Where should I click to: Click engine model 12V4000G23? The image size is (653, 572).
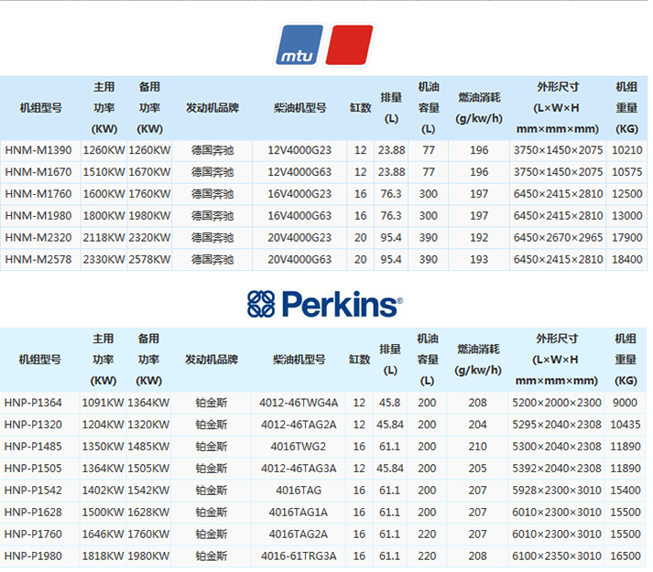pos(299,150)
